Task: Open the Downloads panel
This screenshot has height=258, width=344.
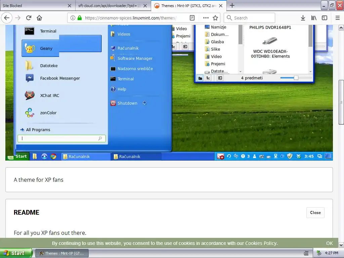Action: click(x=303, y=18)
